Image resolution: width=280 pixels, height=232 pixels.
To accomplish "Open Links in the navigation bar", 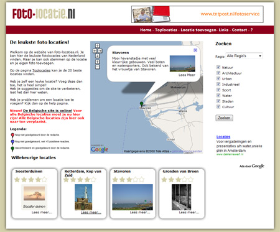I will pos(223,30).
